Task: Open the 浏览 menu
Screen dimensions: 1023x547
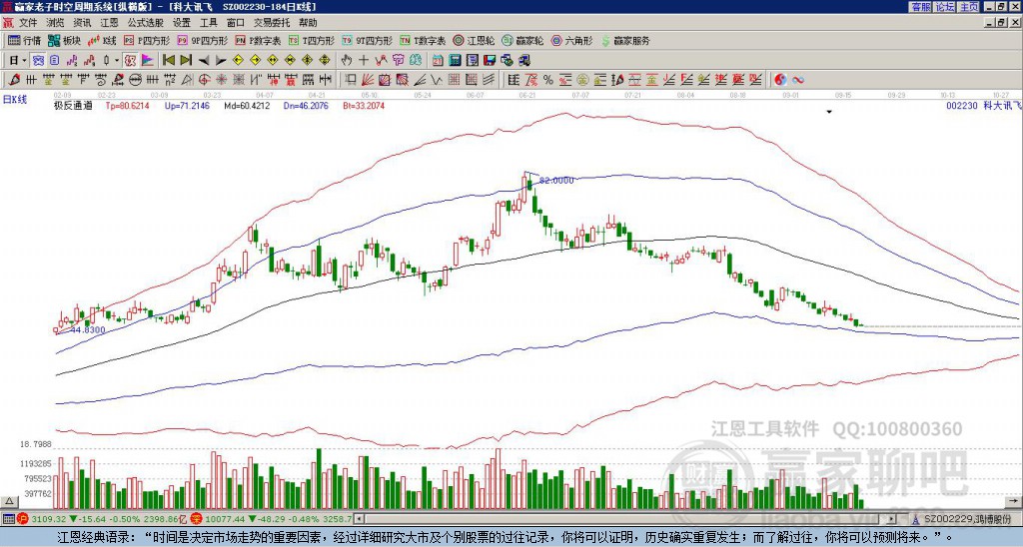Action: pos(56,23)
